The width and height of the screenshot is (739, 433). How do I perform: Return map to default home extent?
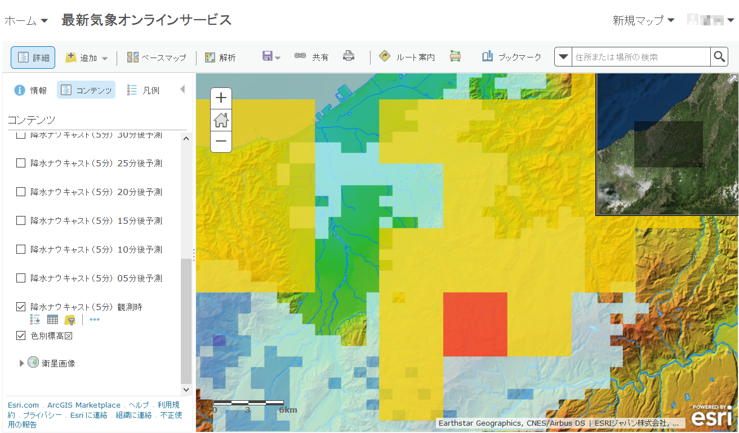[221, 120]
